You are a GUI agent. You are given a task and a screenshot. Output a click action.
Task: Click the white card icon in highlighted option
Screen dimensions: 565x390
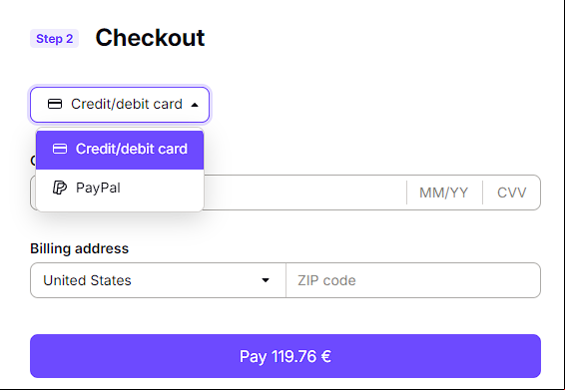(x=60, y=149)
